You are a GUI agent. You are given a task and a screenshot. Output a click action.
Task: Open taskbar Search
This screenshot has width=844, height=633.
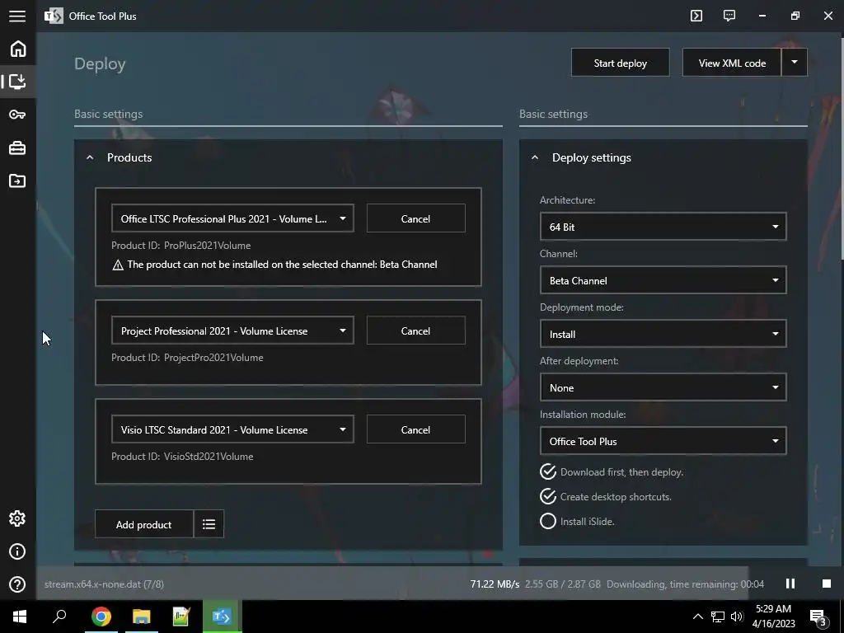[x=59, y=617]
